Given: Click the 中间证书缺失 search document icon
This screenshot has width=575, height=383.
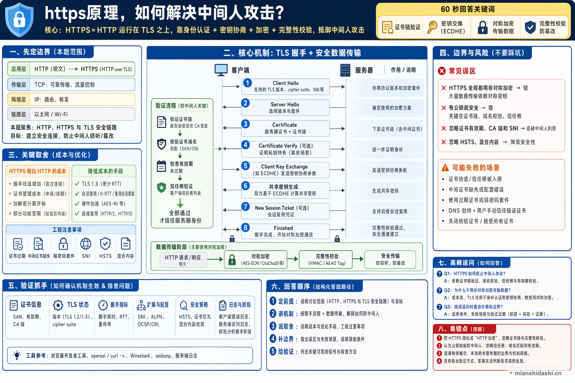Looking at the screenshot, I should pos(39,244).
